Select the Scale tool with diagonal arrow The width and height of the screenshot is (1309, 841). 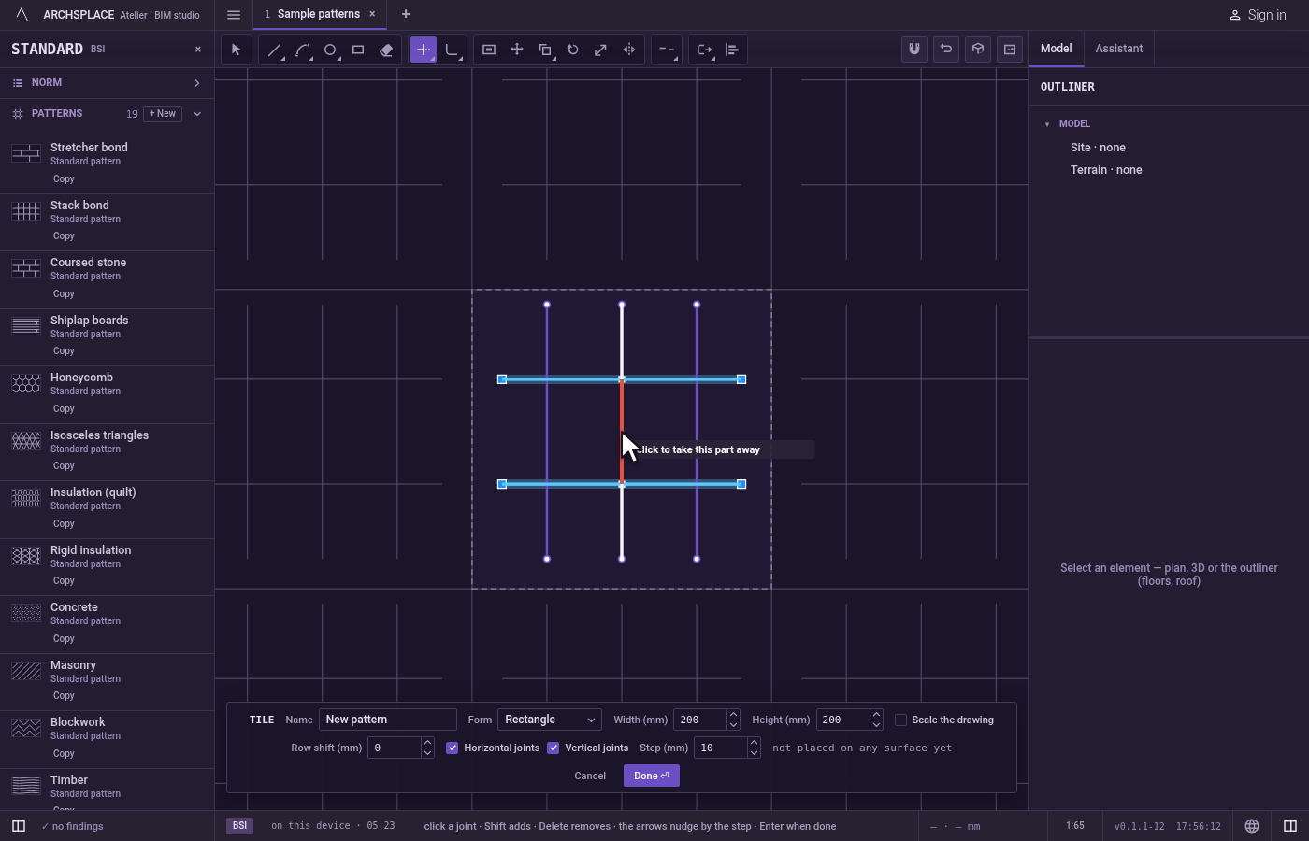pyautogui.click(x=601, y=50)
